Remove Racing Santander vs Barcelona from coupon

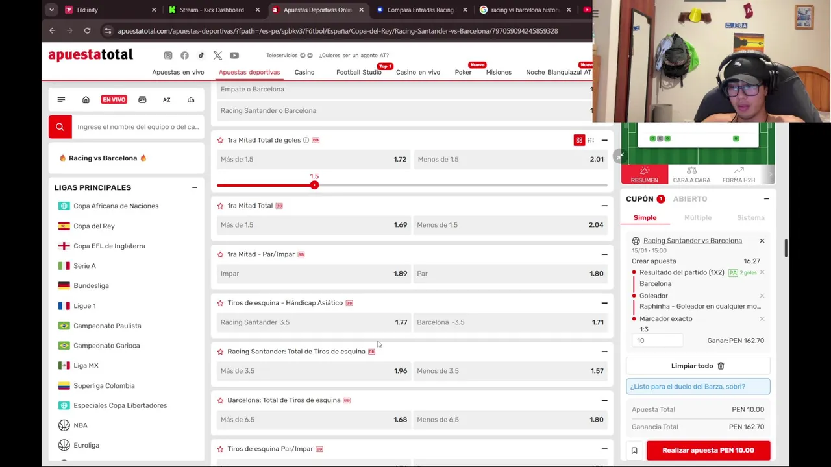(762, 241)
